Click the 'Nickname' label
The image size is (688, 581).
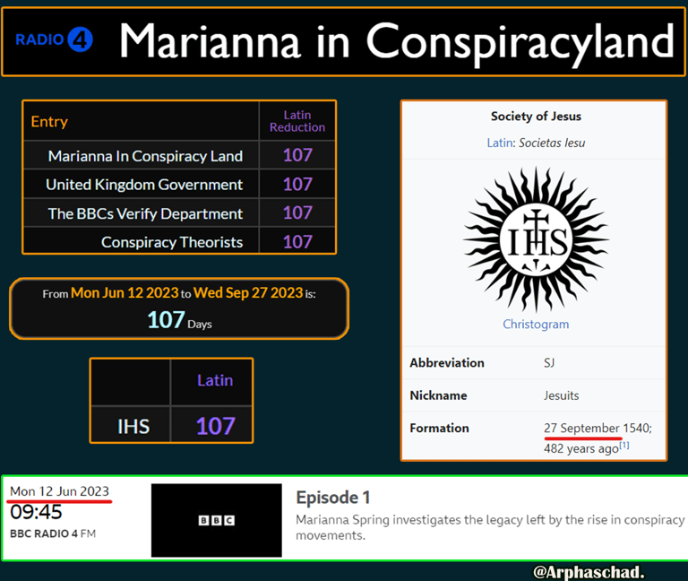coord(438,395)
